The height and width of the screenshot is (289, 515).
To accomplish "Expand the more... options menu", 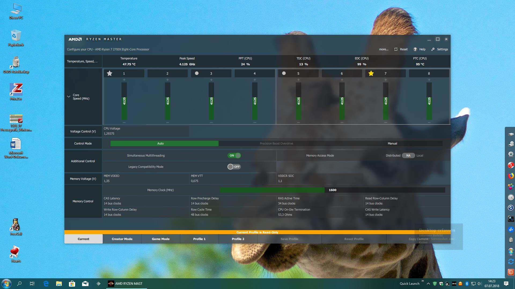I will click(x=384, y=49).
